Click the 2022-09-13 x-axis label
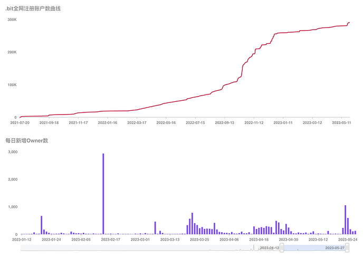 [225, 122]
